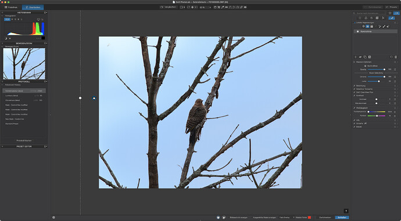Select the G histogram channel
Image resolution: width=401 pixels, height=221 pixels.
15,19
